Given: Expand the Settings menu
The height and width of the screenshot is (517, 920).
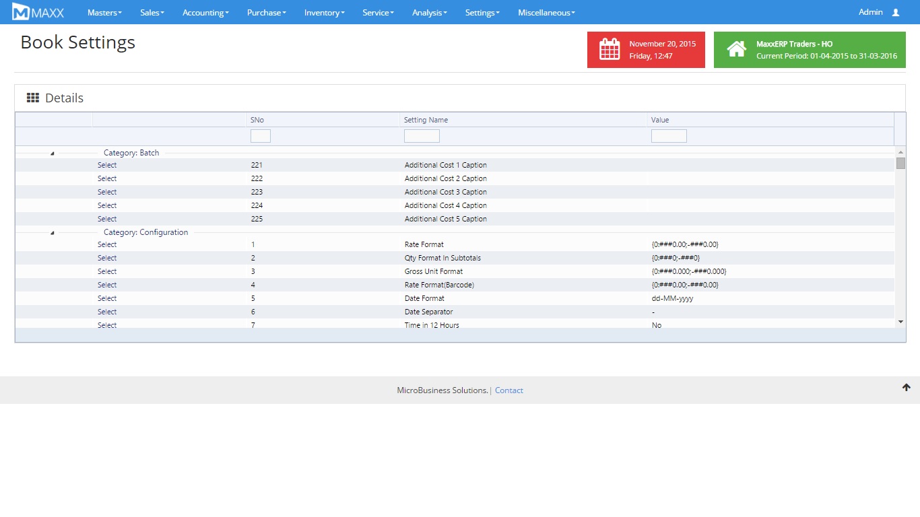Looking at the screenshot, I should tap(482, 13).
